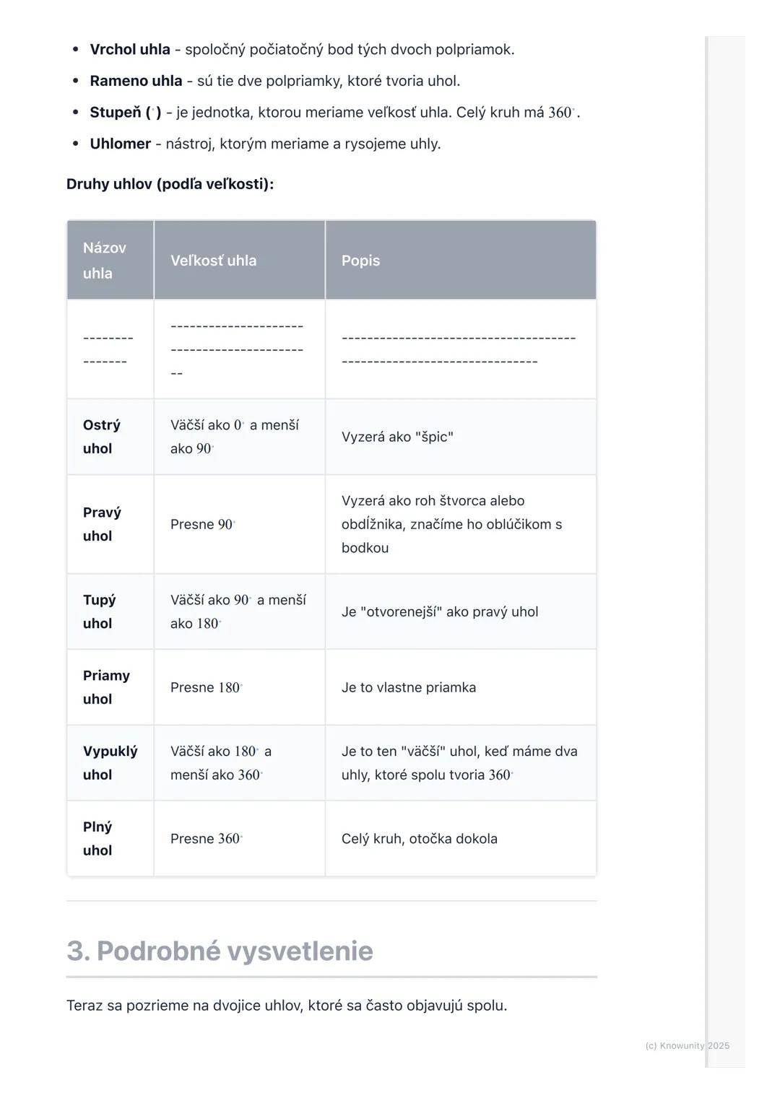This screenshot has height=1103, width=780.
Task: Click the "Popis" column header
Action: pyautogui.click(x=360, y=261)
